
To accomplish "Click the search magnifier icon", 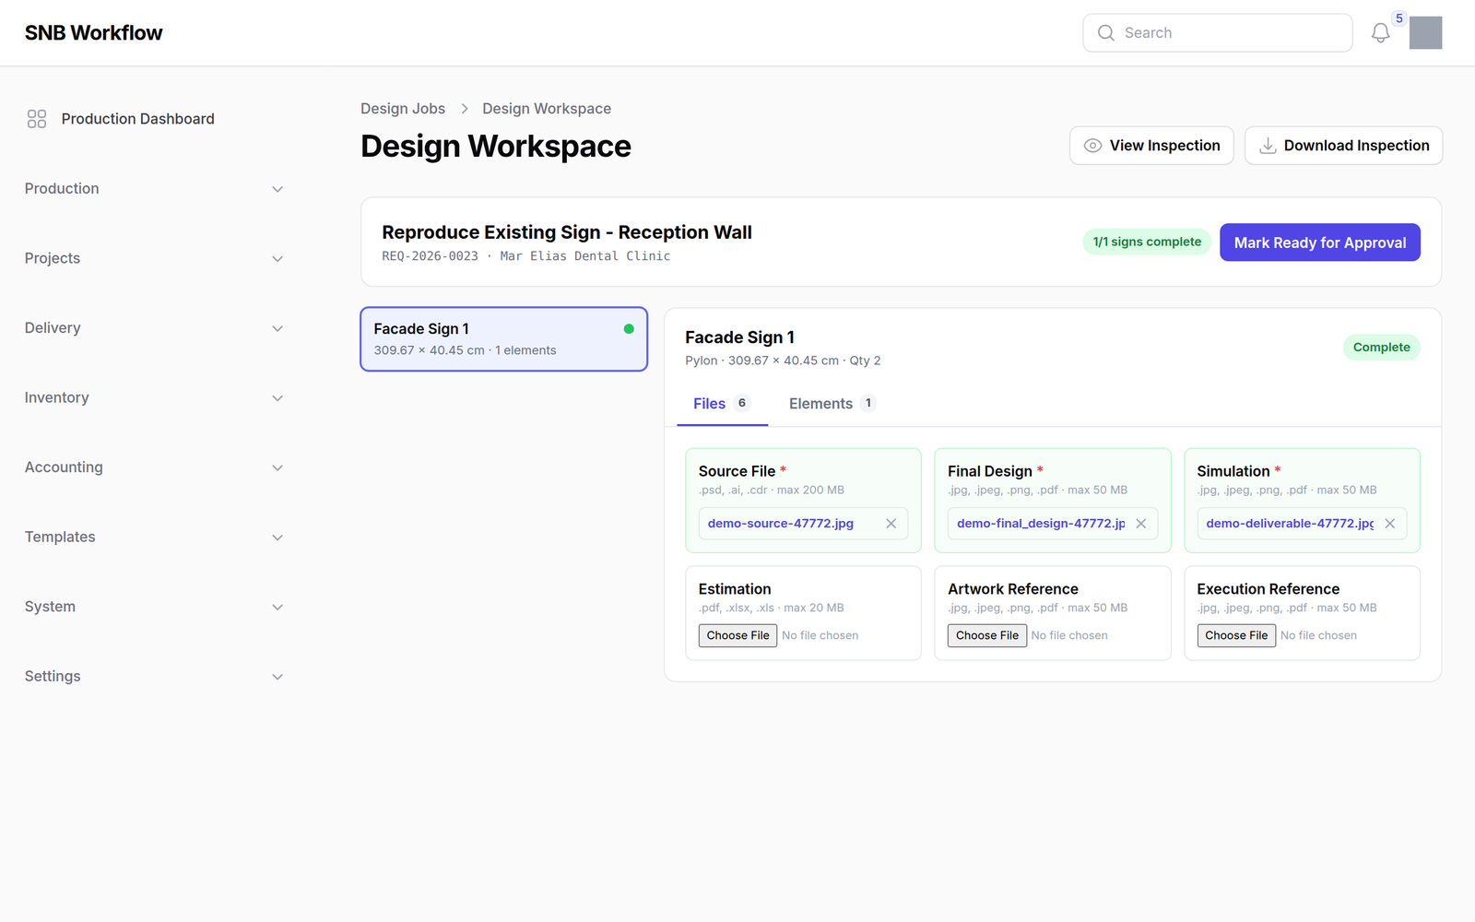I will tap(1105, 33).
